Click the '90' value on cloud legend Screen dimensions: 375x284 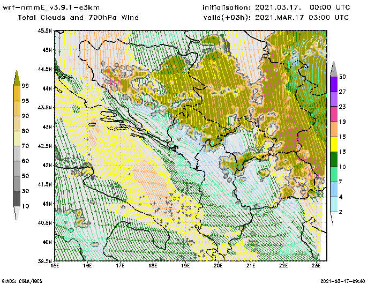pyautogui.click(x=25, y=116)
